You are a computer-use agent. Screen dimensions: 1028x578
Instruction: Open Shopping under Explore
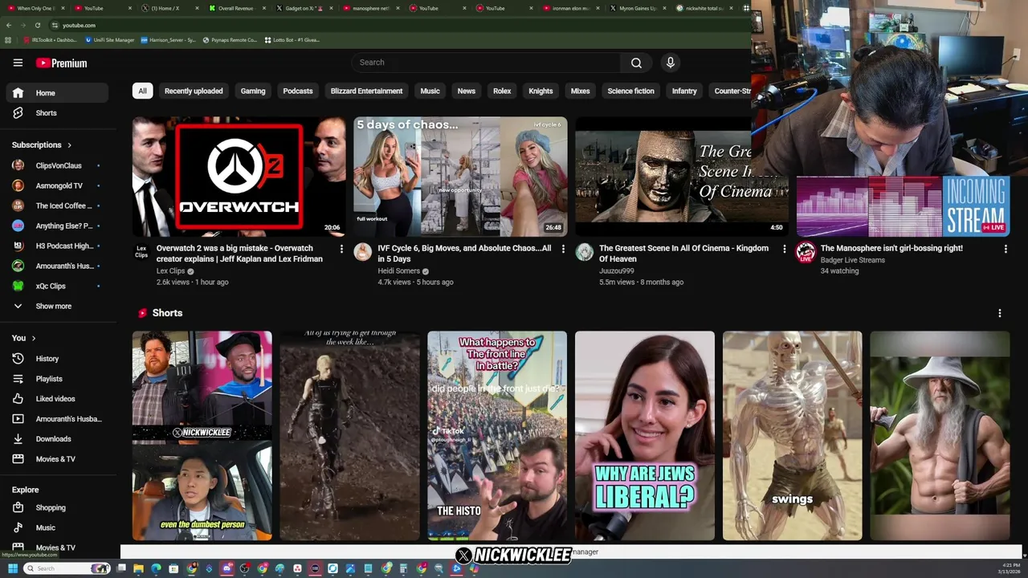pyautogui.click(x=57, y=508)
